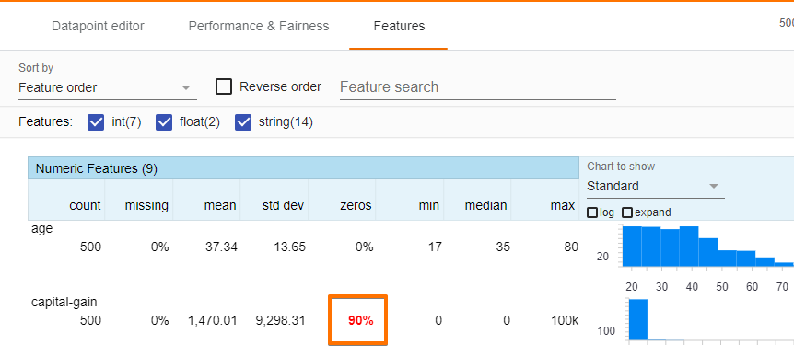Viewport: 794px width, 356px height.
Task: Click the Chart to show dropdown arrow
Action: tap(714, 186)
